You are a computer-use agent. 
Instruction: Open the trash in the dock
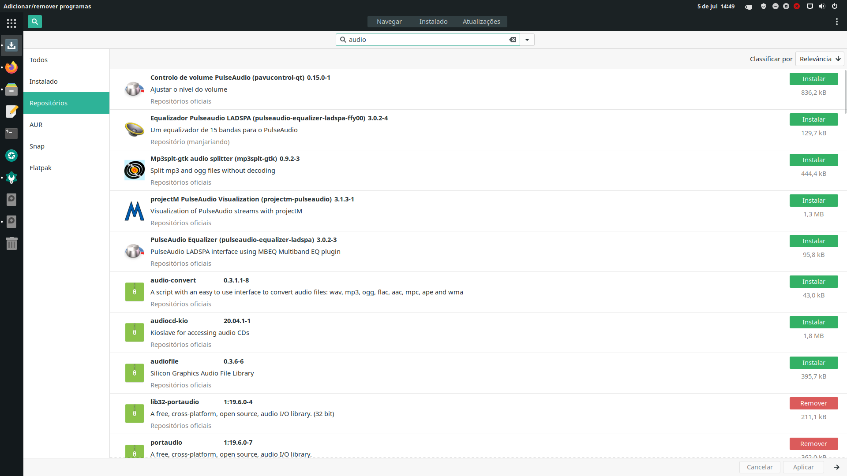click(x=11, y=243)
